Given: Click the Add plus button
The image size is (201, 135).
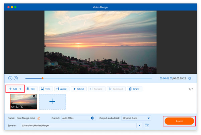Looking at the screenshot, I should (13, 89).
